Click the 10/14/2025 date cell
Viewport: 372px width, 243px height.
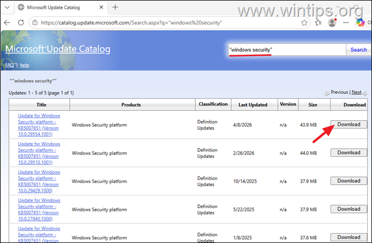pos(245,181)
